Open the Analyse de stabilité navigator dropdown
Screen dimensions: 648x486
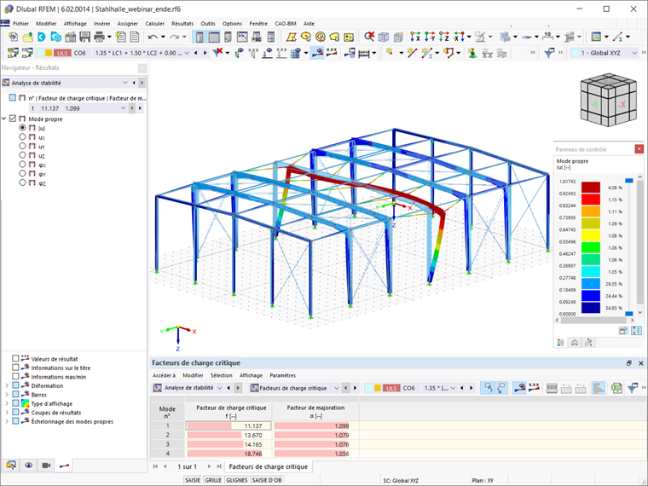125,83
